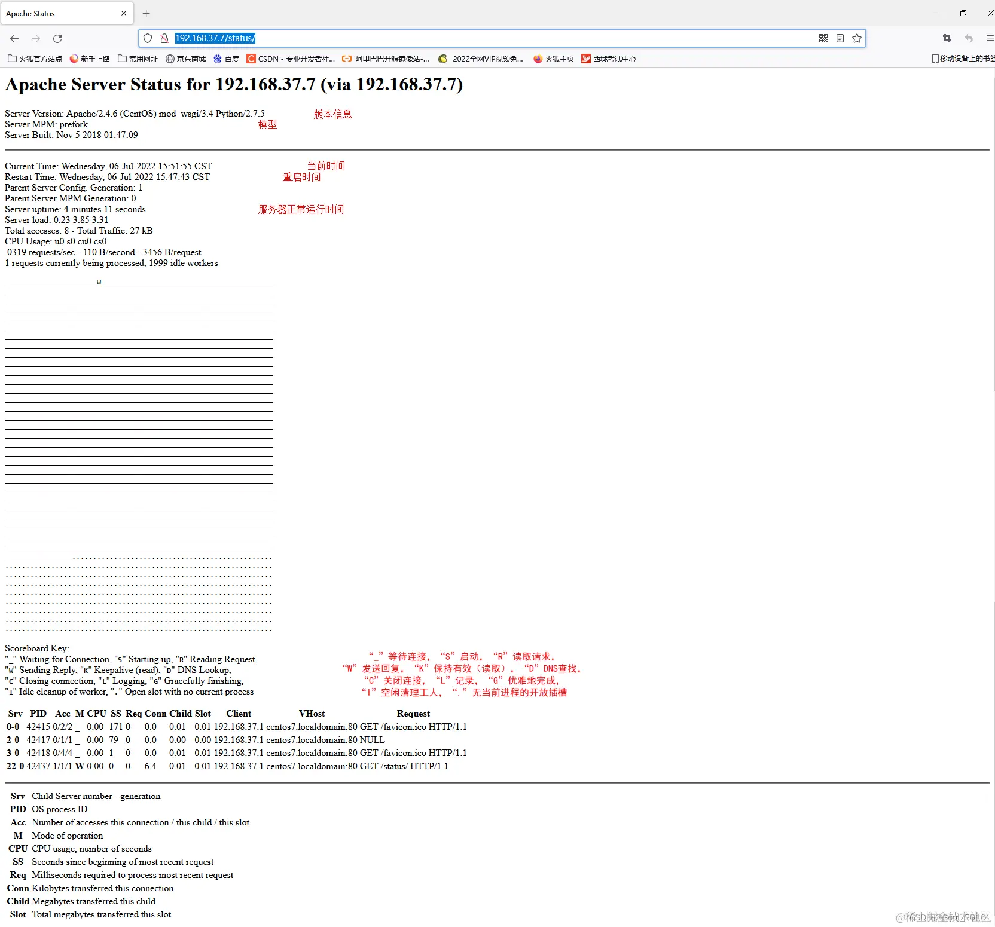The image size is (995, 927).
Task: Restore down the browser window
Action: click(x=963, y=13)
